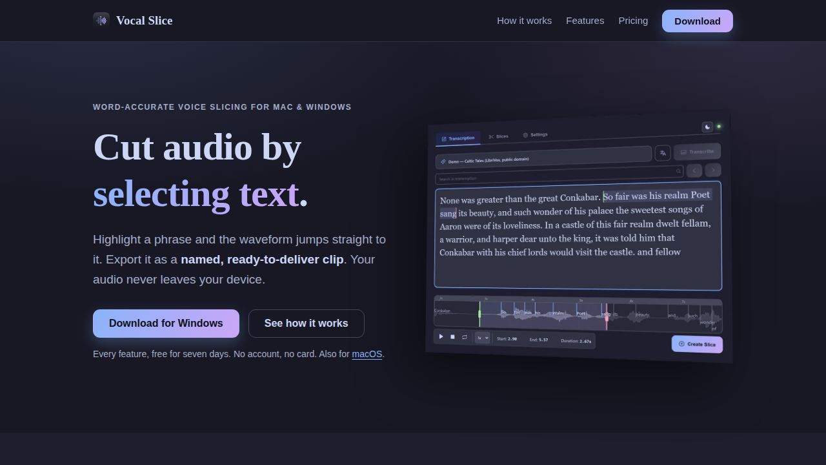Click the End: 5.57 time value
The height and width of the screenshot is (465, 826).
point(539,340)
